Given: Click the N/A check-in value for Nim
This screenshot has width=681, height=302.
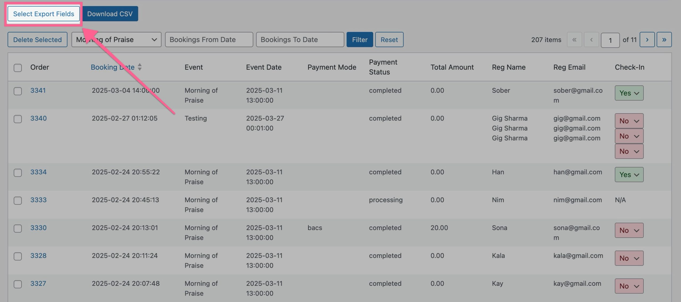Looking at the screenshot, I should 620,200.
